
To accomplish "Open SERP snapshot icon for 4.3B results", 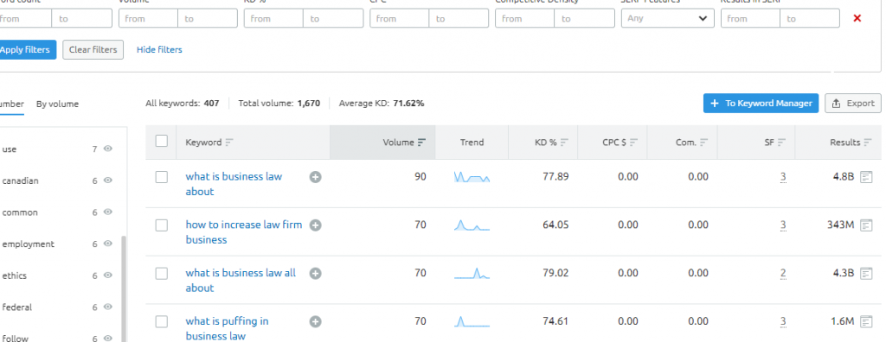I will 865,273.
